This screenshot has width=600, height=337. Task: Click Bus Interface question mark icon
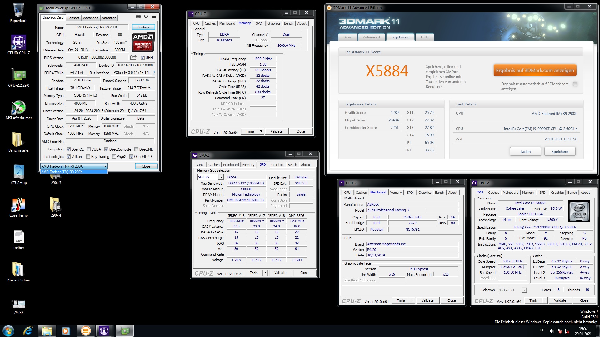(154, 73)
